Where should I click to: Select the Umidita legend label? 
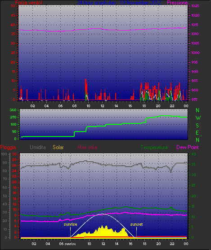coord(38,147)
